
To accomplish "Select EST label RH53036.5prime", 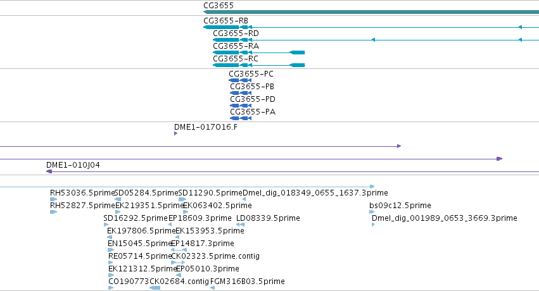I will [82, 193].
